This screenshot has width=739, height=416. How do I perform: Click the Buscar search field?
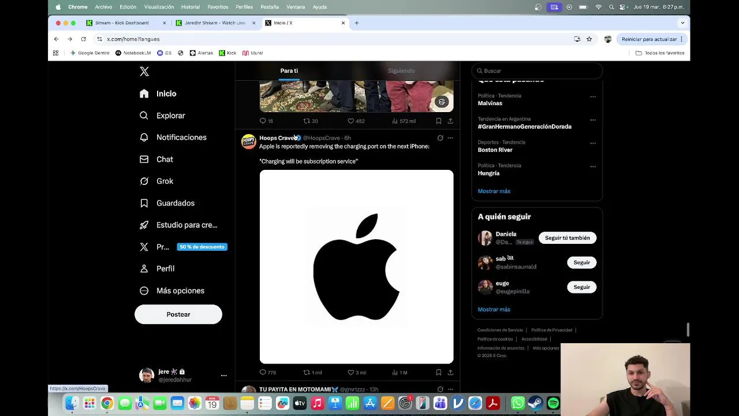(x=537, y=71)
